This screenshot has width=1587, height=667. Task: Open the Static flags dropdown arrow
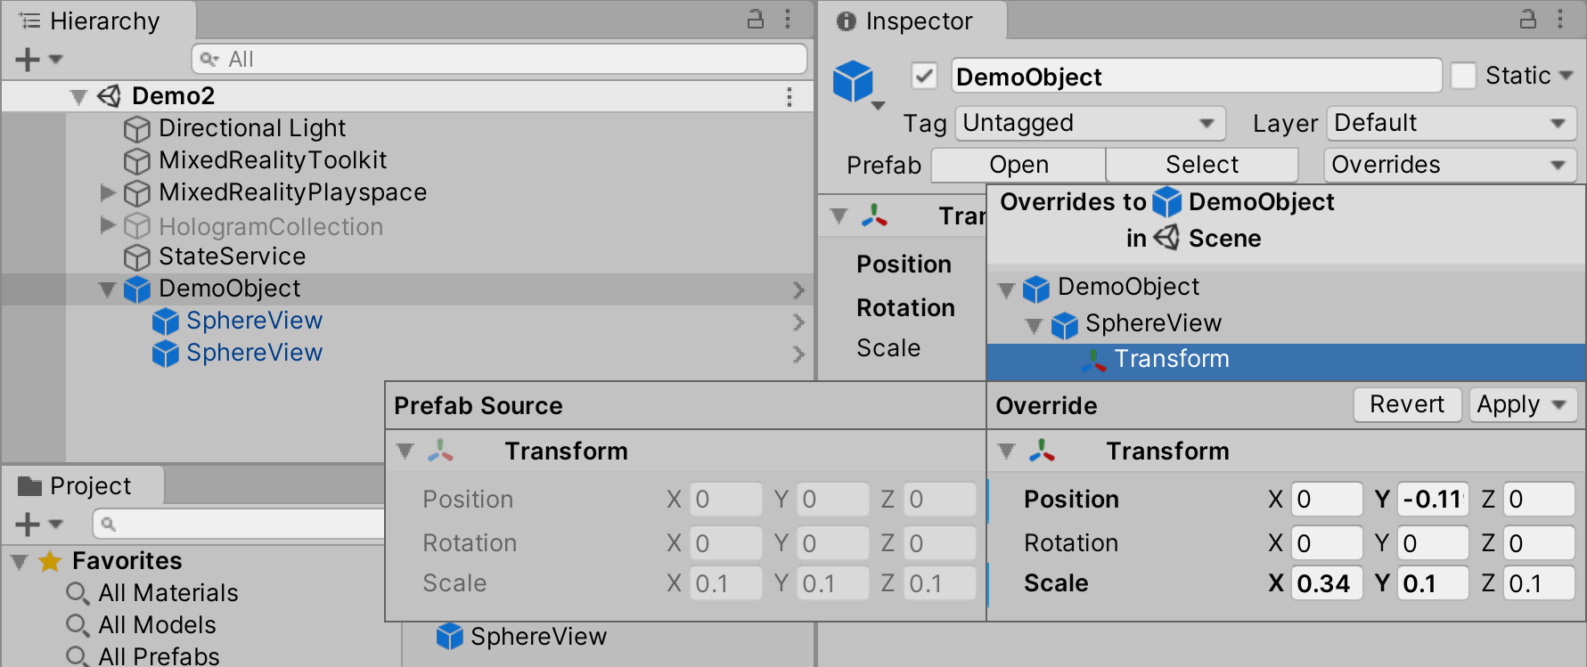tap(1567, 77)
